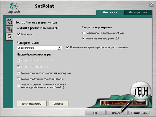Click the GS Laser Mouse selection field

[39, 48]
